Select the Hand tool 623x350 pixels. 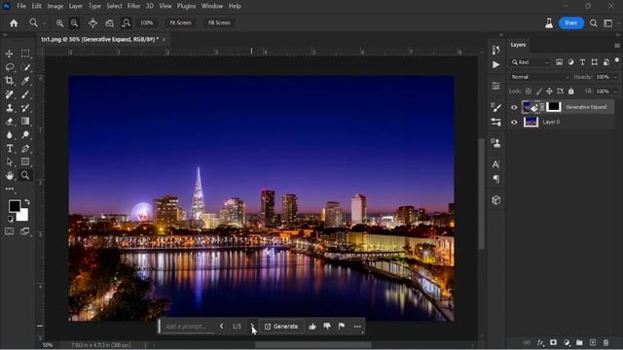[x=10, y=175]
